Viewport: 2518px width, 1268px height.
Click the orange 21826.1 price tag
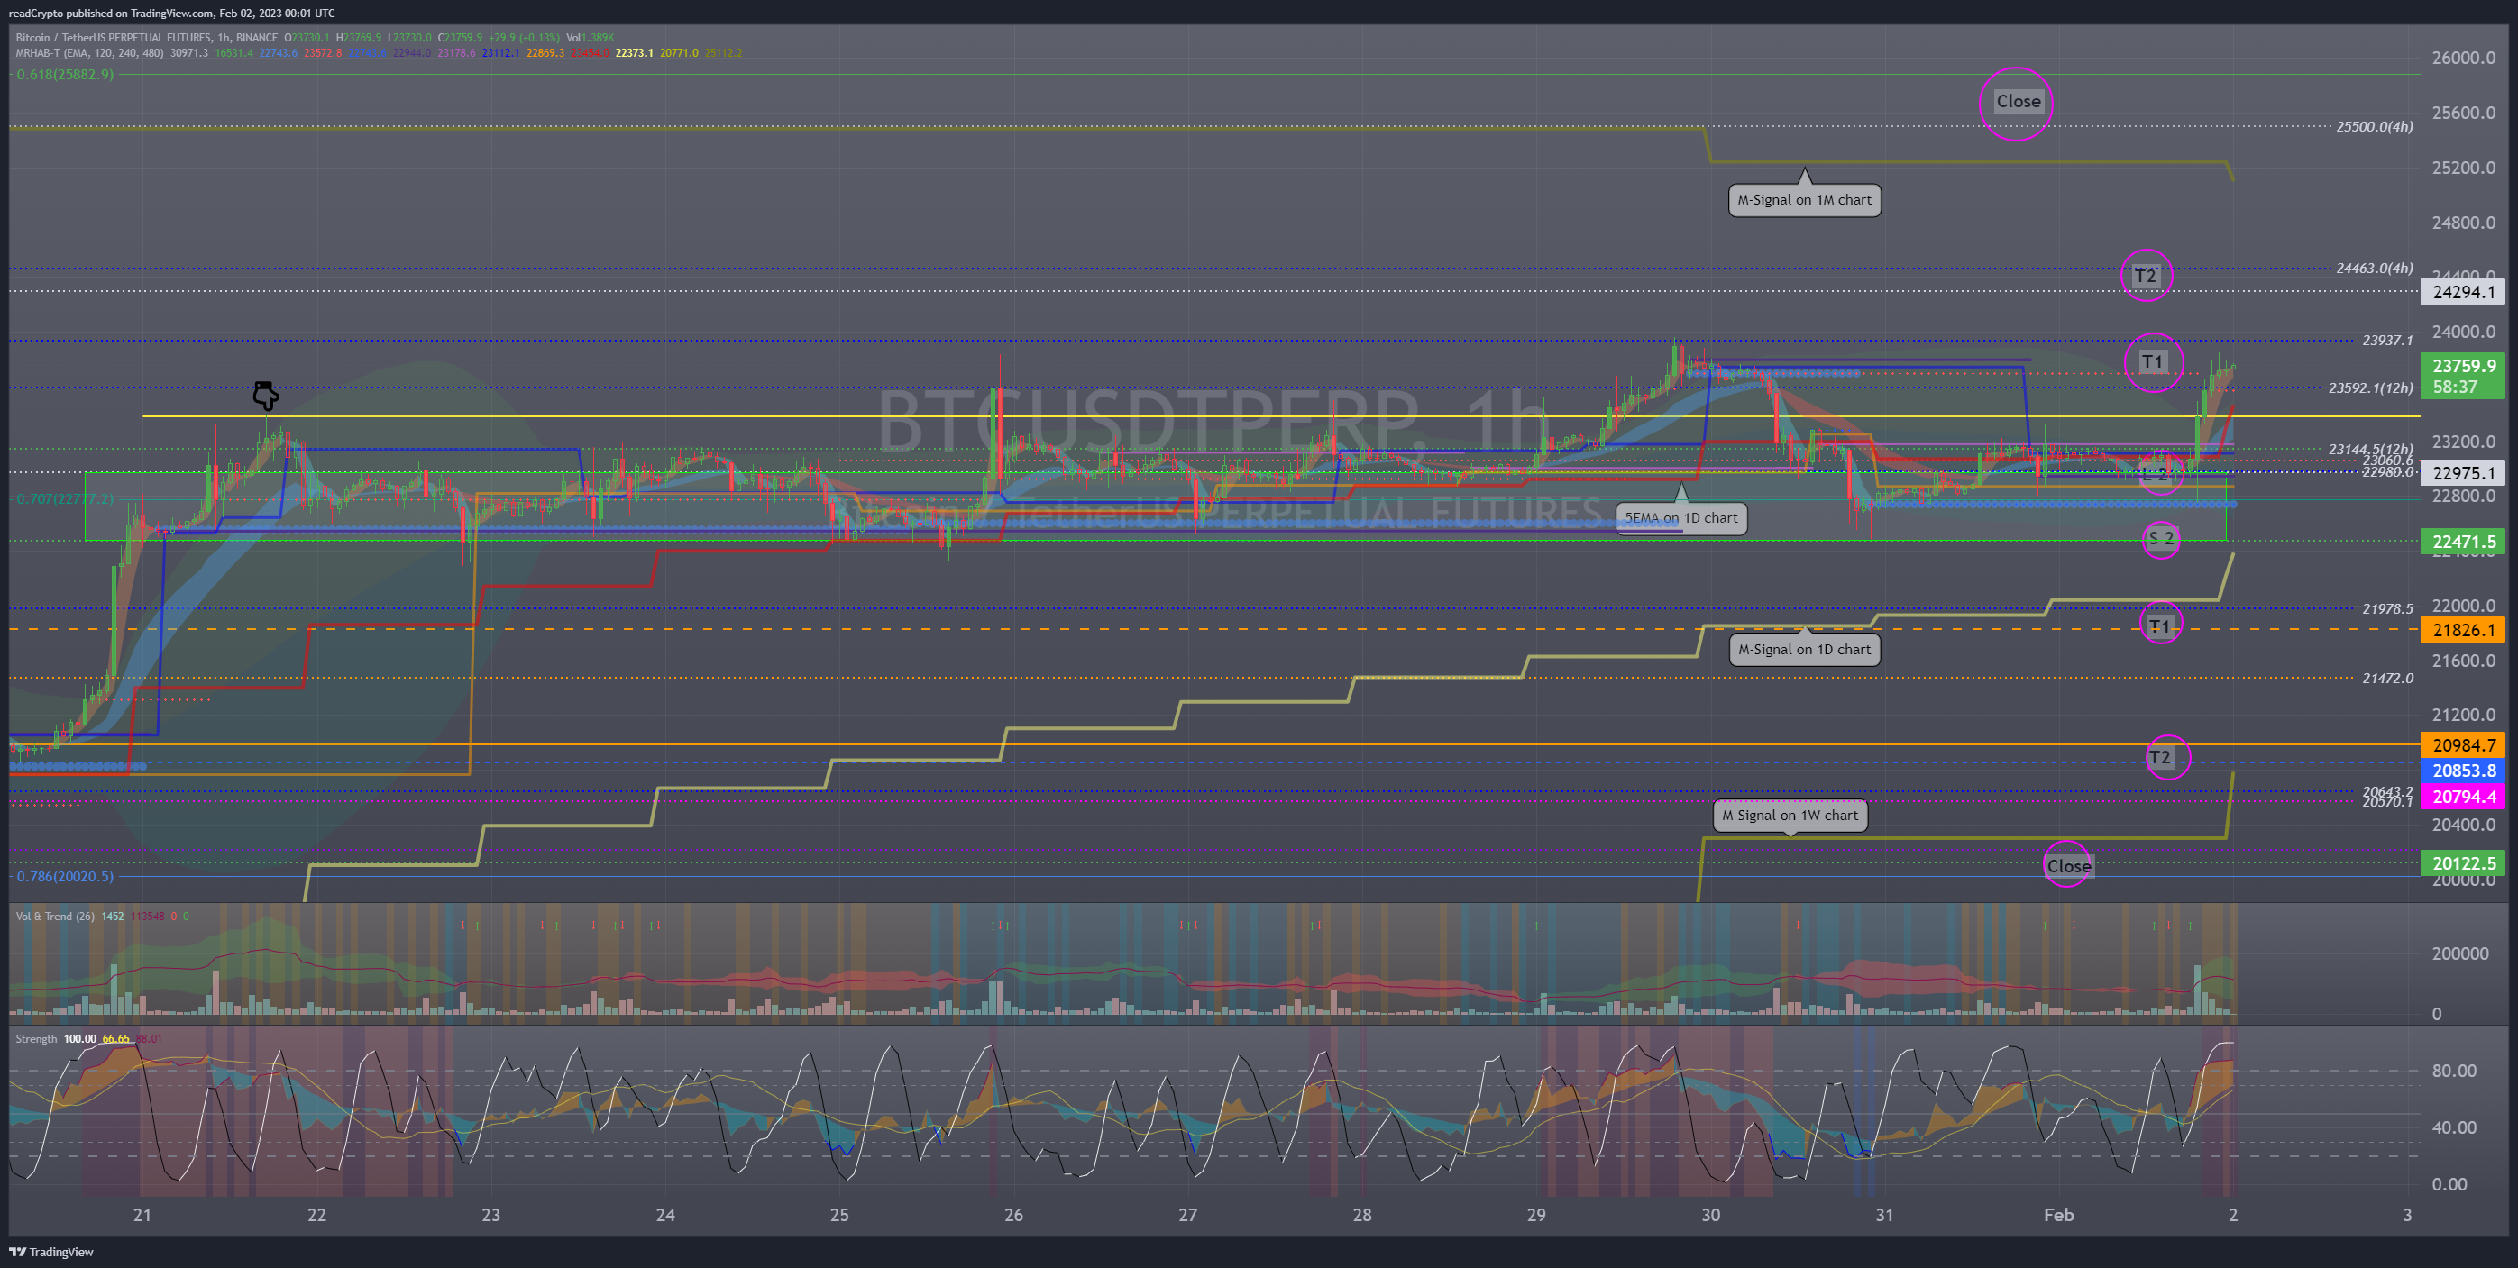(2462, 630)
